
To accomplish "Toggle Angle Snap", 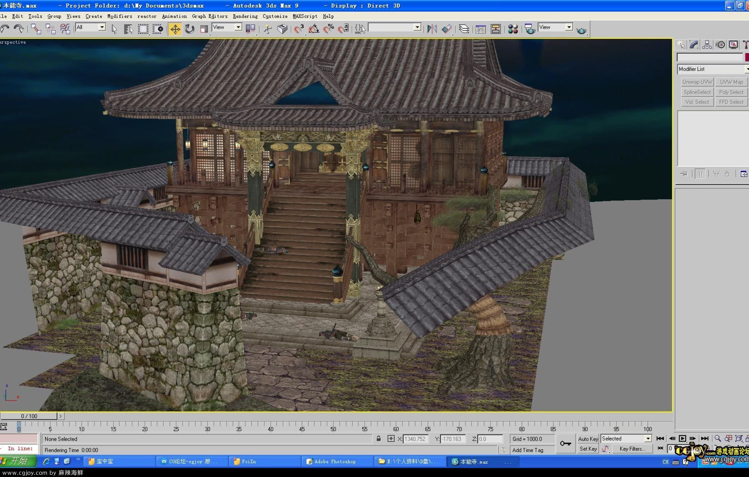I will [314, 29].
